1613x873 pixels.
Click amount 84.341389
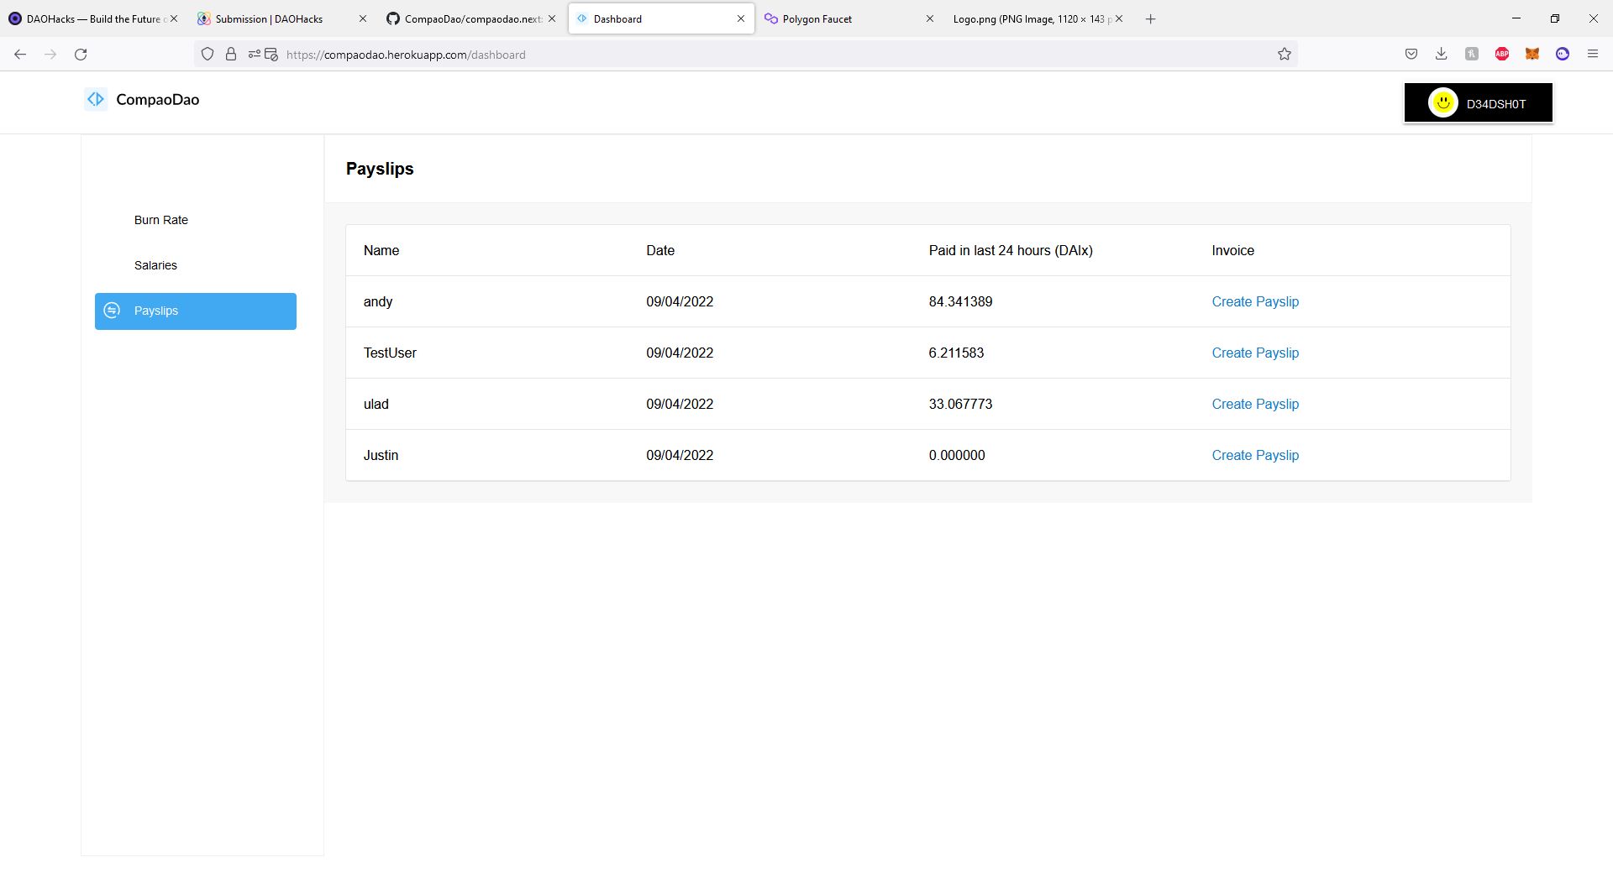pos(960,301)
